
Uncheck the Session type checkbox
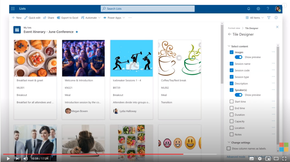(231, 77)
